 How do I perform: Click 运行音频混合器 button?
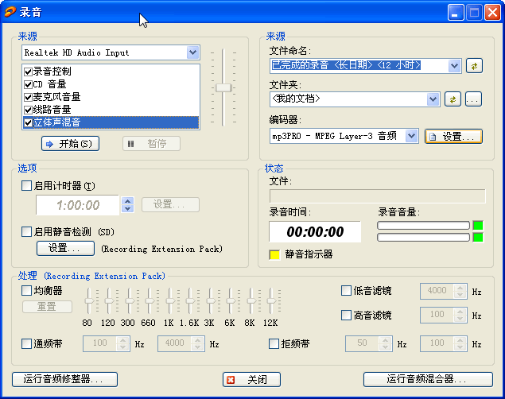point(428,380)
